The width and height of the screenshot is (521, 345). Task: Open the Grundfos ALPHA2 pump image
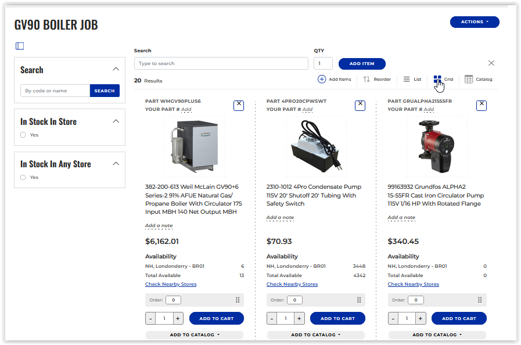click(x=437, y=146)
